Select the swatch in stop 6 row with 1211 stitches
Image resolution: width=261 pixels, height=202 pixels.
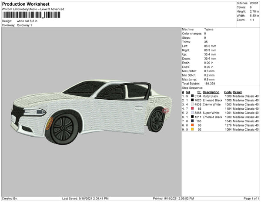pos(192,117)
